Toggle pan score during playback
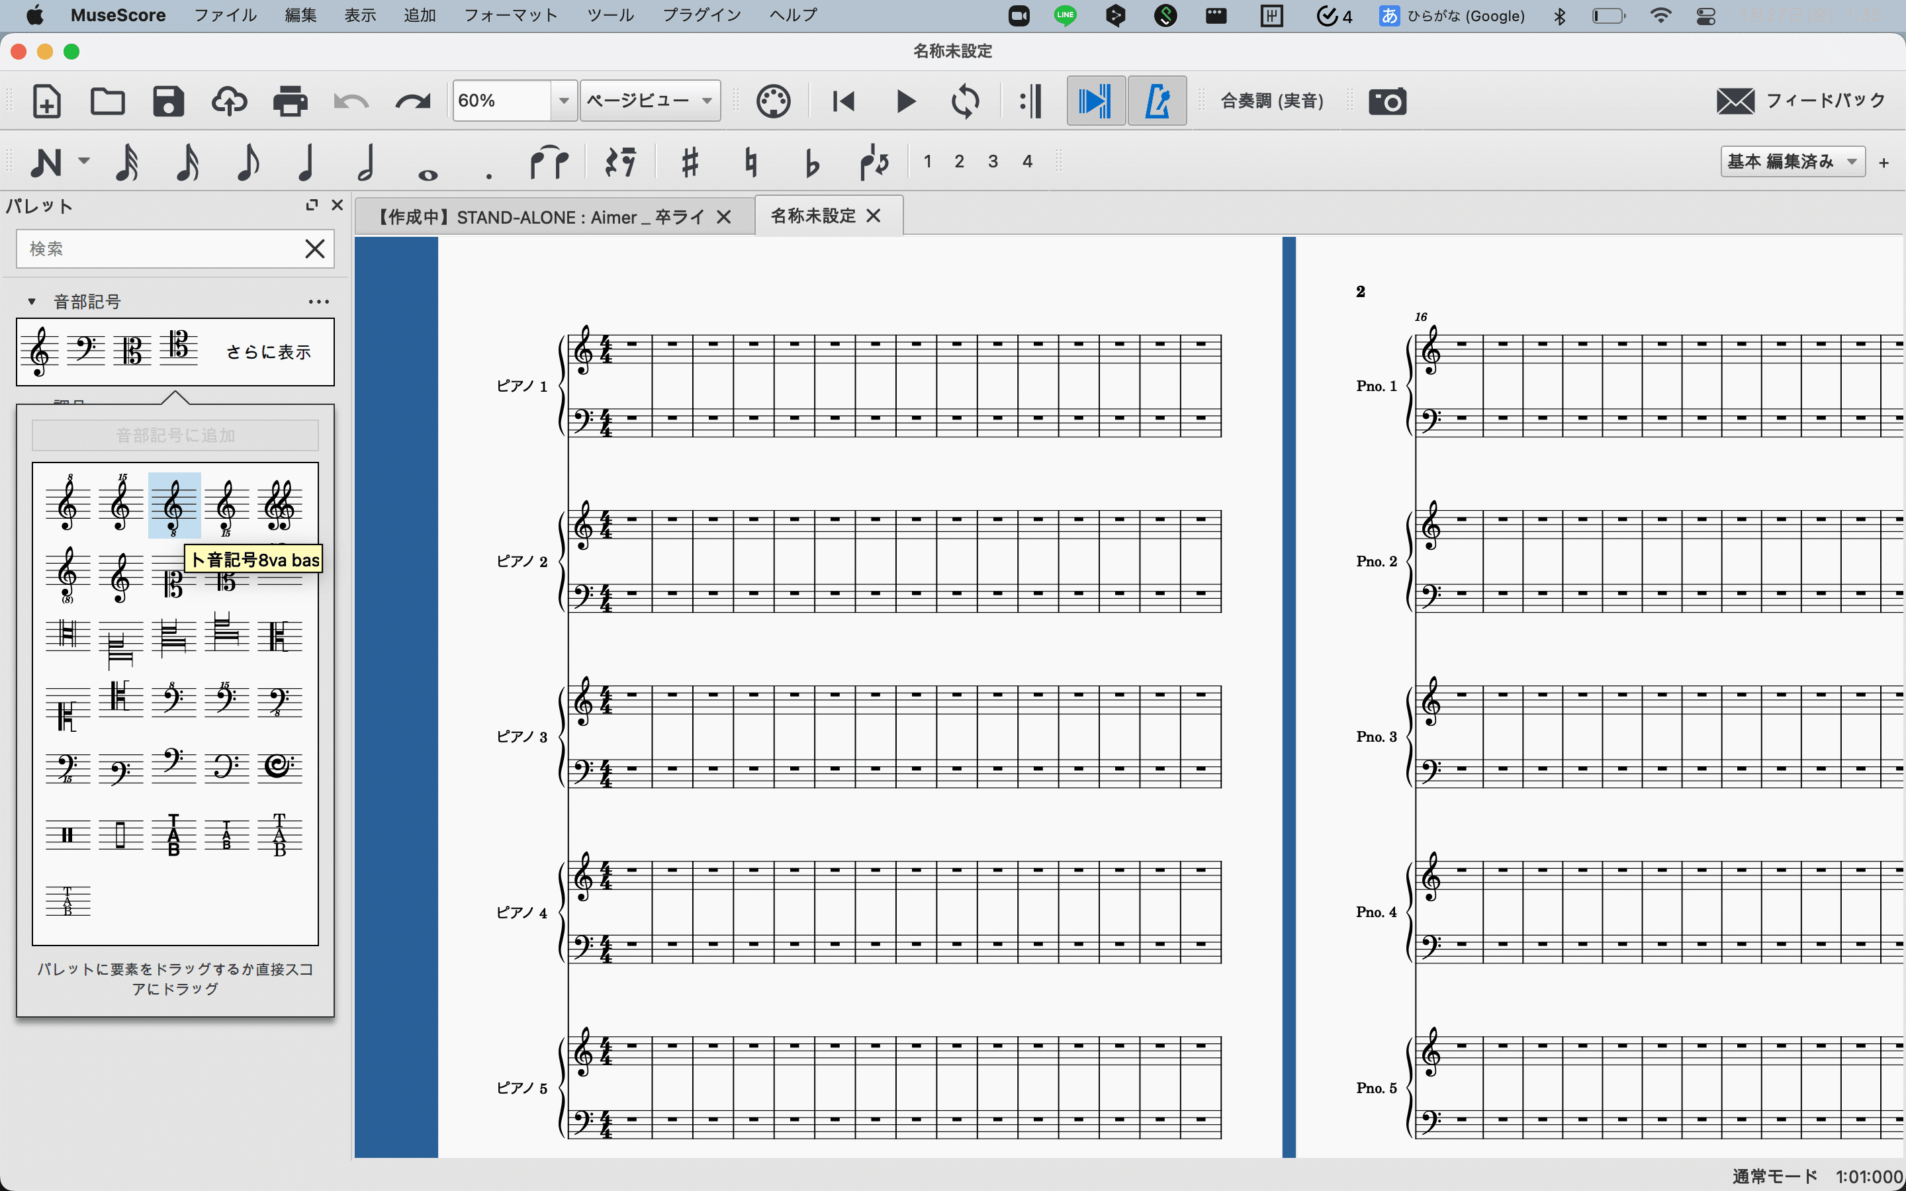 pos(1095,102)
